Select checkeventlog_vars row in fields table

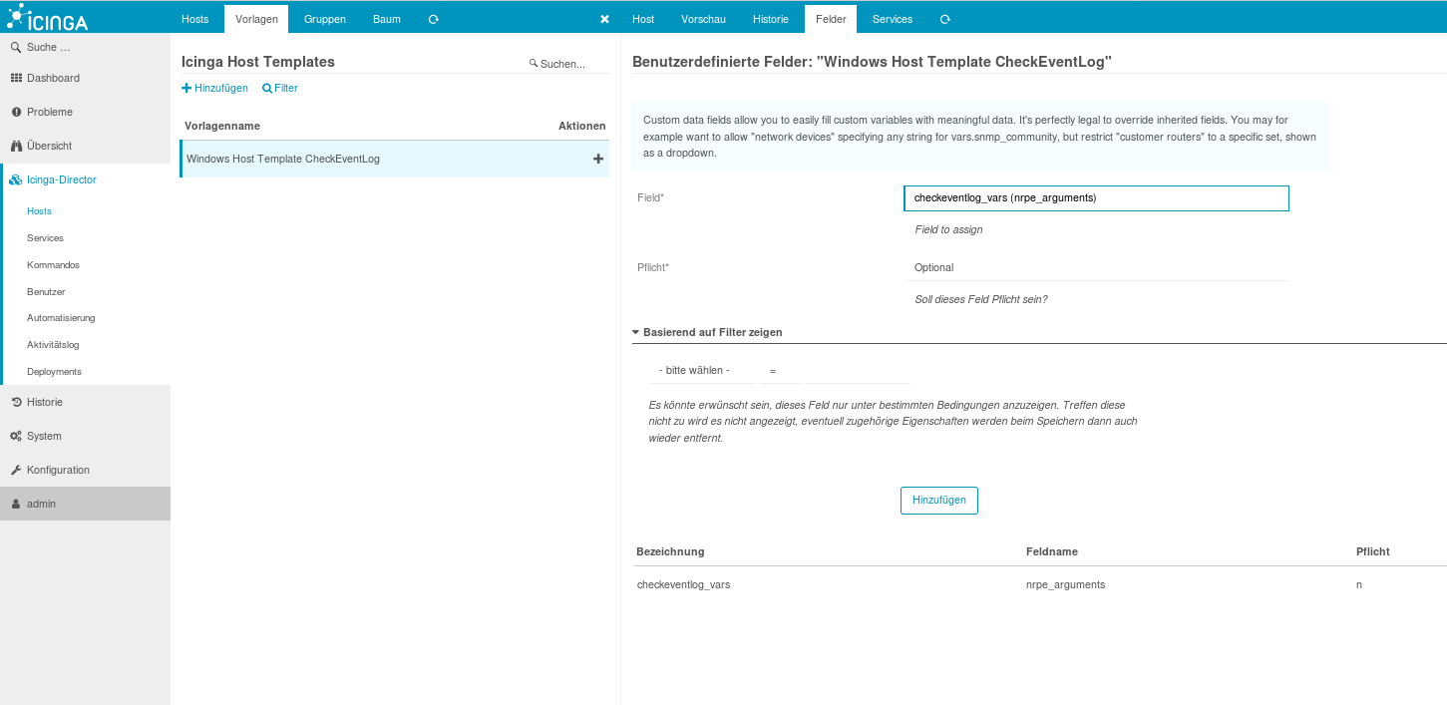pyautogui.click(x=684, y=584)
